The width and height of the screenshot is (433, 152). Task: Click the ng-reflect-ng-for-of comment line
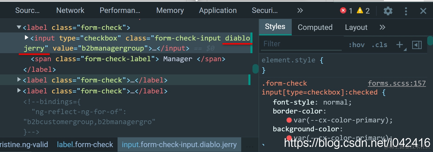[x=79, y=111]
